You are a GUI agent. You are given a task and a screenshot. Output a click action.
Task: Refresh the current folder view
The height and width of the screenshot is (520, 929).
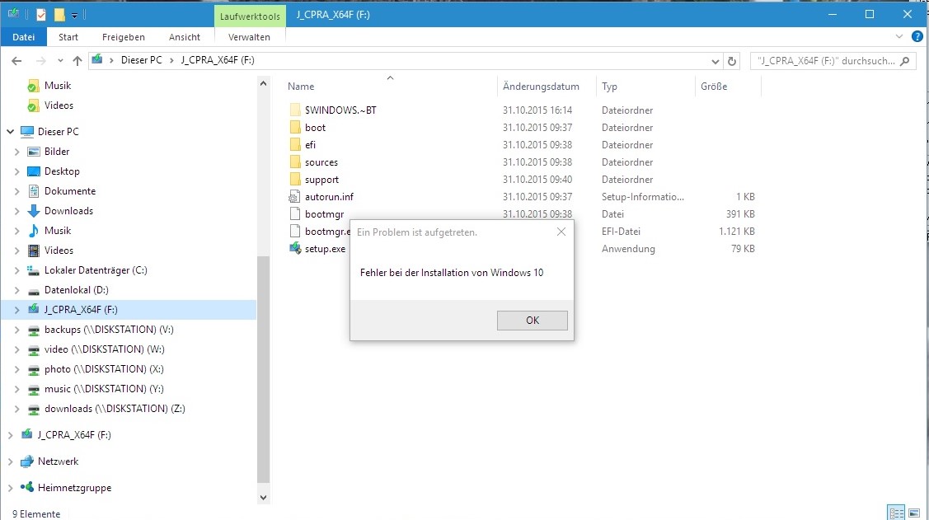732,61
